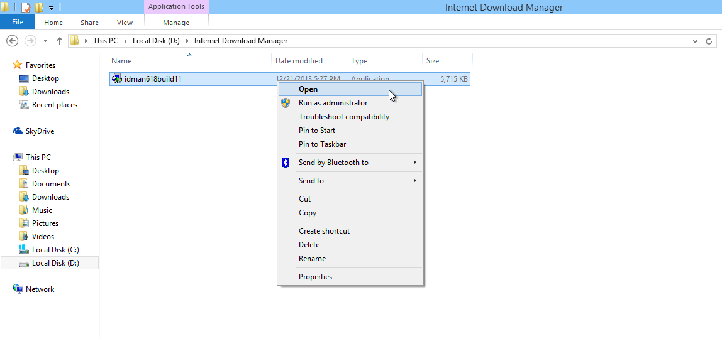Screen dimensions: 722x339
Task: Open Recent places in Favorites
Action: [x=55, y=105]
